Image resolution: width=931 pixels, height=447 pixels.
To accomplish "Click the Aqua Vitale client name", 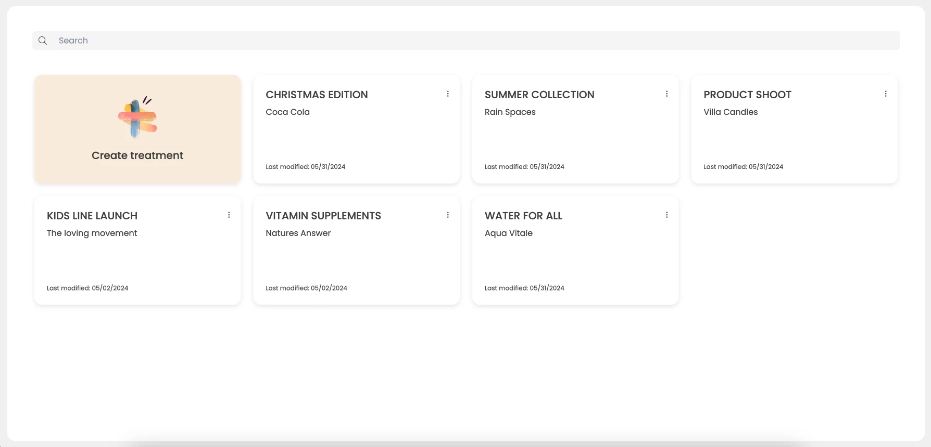I will 509,233.
